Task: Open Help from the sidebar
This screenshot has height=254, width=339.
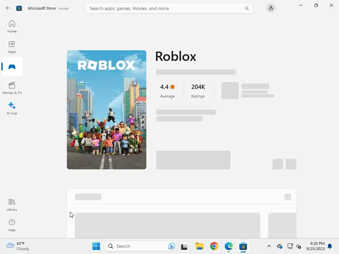Action: (12, 225)
